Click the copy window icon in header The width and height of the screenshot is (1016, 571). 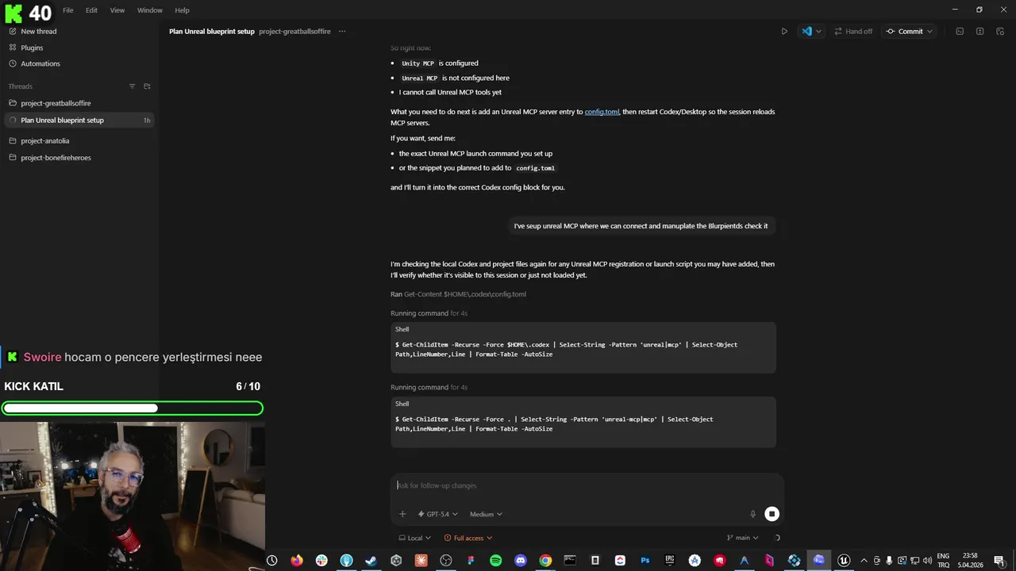tap(1000, 32)
